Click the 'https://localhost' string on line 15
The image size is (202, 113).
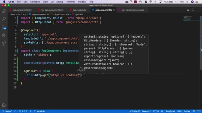coord(65,75)
